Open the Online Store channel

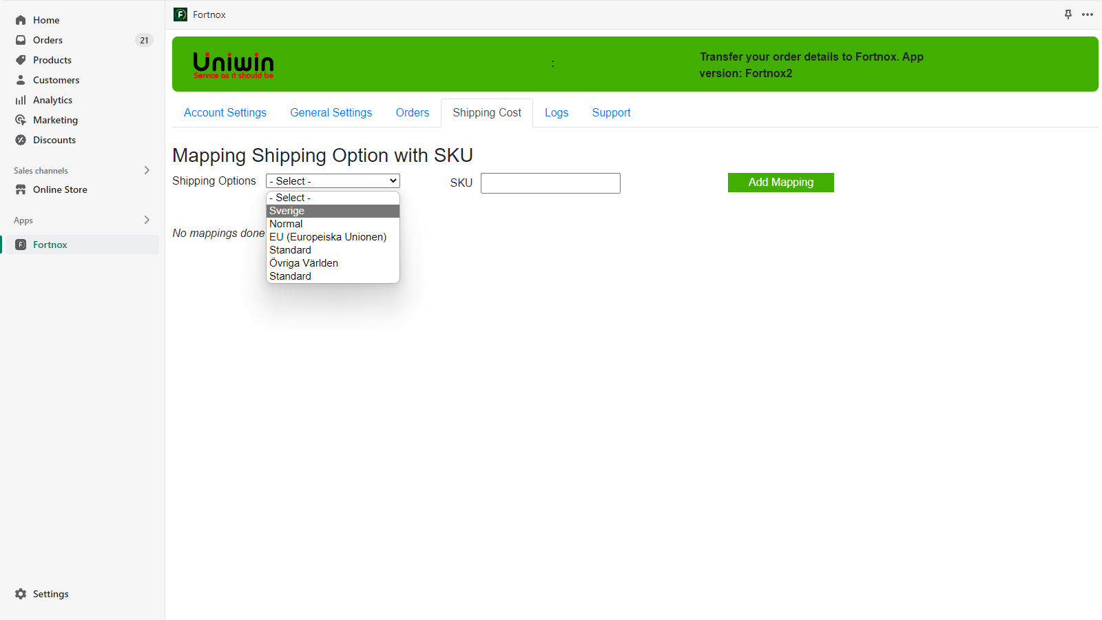(x=60, y=189)
